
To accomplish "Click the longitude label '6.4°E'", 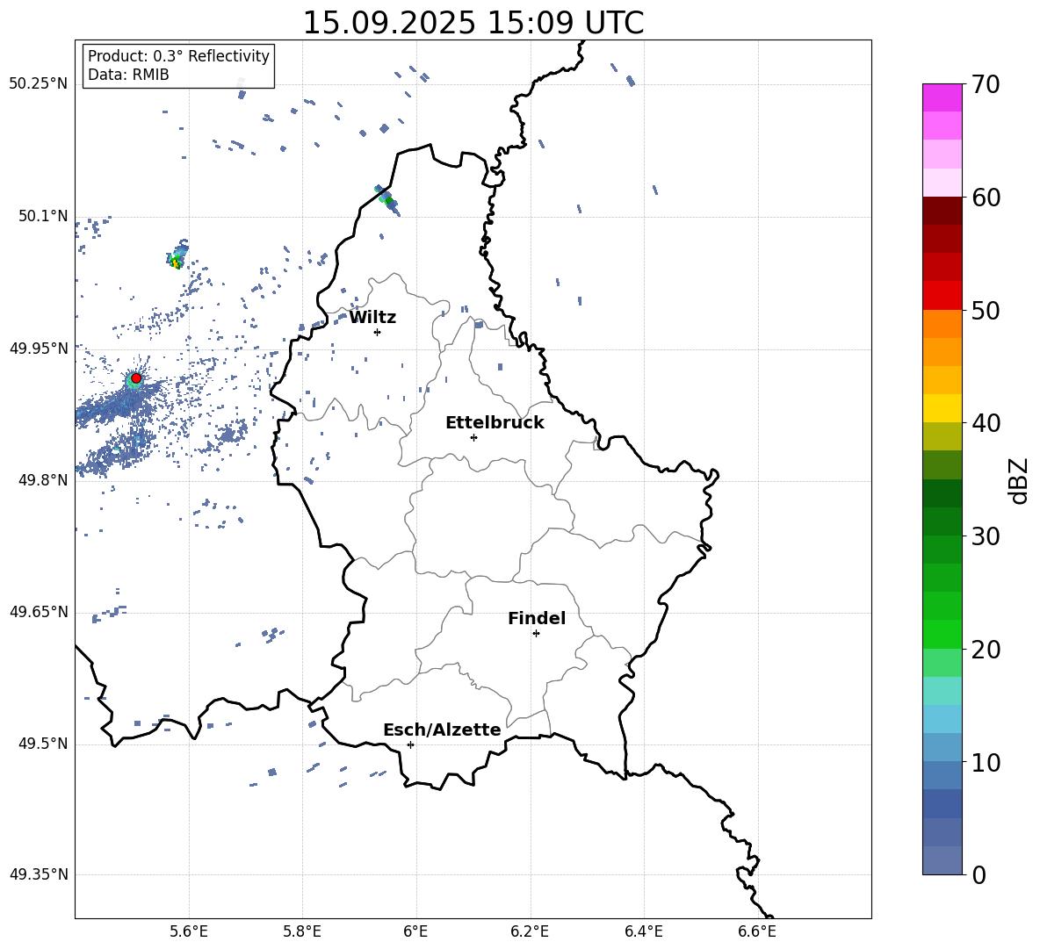I will tap(643, 931).
